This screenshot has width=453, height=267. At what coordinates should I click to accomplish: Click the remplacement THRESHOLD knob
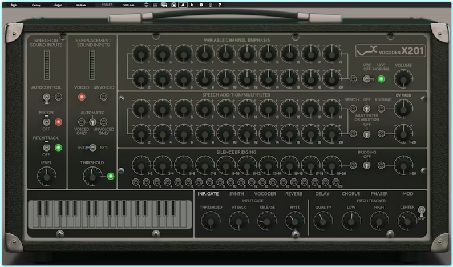[92, 176]
